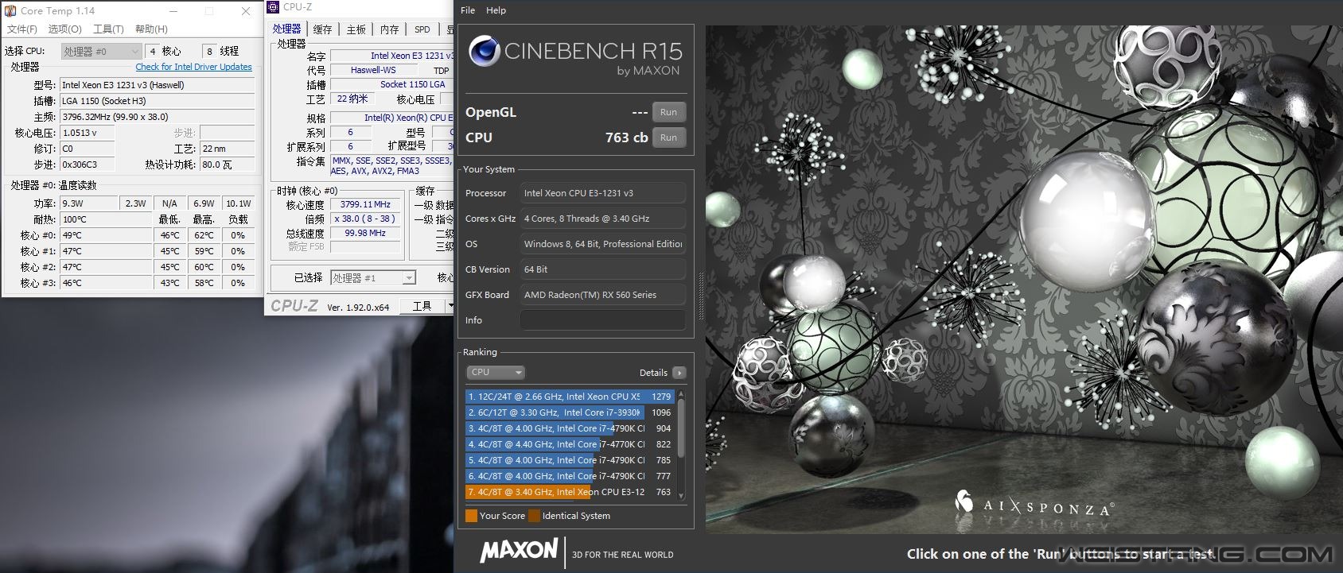This screenshot has width=1343, height=573.
Task: Click the arrow icon beside Details in Ranking
Action: tap(679, 373)
